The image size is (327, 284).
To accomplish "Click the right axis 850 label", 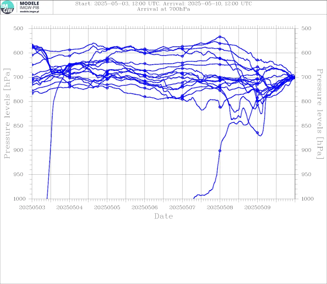I will coord(306,126).
